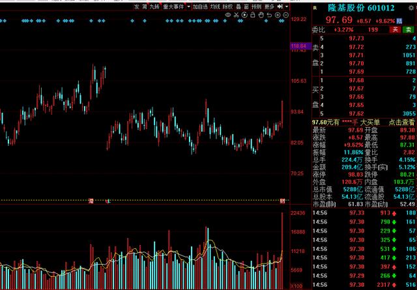Click the jump-to-end arrow icon in toolbar
Viewport: 417px width, 290px height.
(280, 7)
